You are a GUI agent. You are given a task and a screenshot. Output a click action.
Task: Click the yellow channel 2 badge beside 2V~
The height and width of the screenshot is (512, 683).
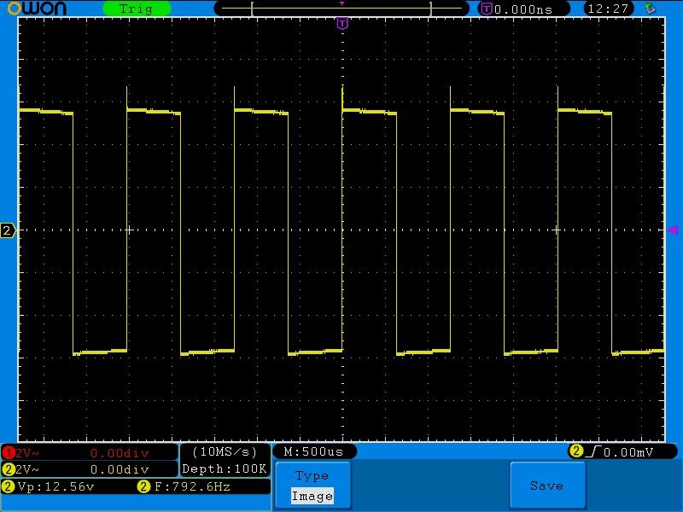pyautogui.click(x=9, y=469)
